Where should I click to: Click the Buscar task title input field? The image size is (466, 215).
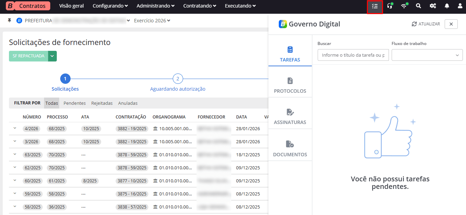[353, 55]
